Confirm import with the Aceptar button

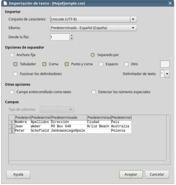point(131,174)
